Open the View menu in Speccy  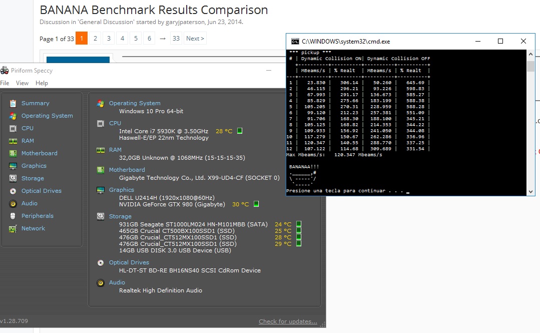(22, 83)
